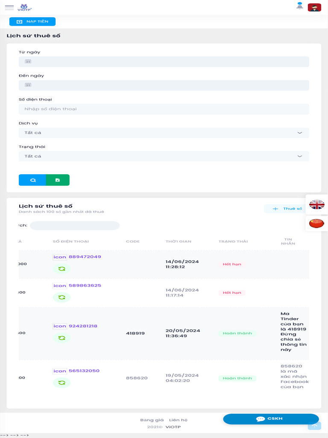Open the user avatar profile menu
Image resolution: width=328 pixels, height=438 pixels.
(314, 7)
